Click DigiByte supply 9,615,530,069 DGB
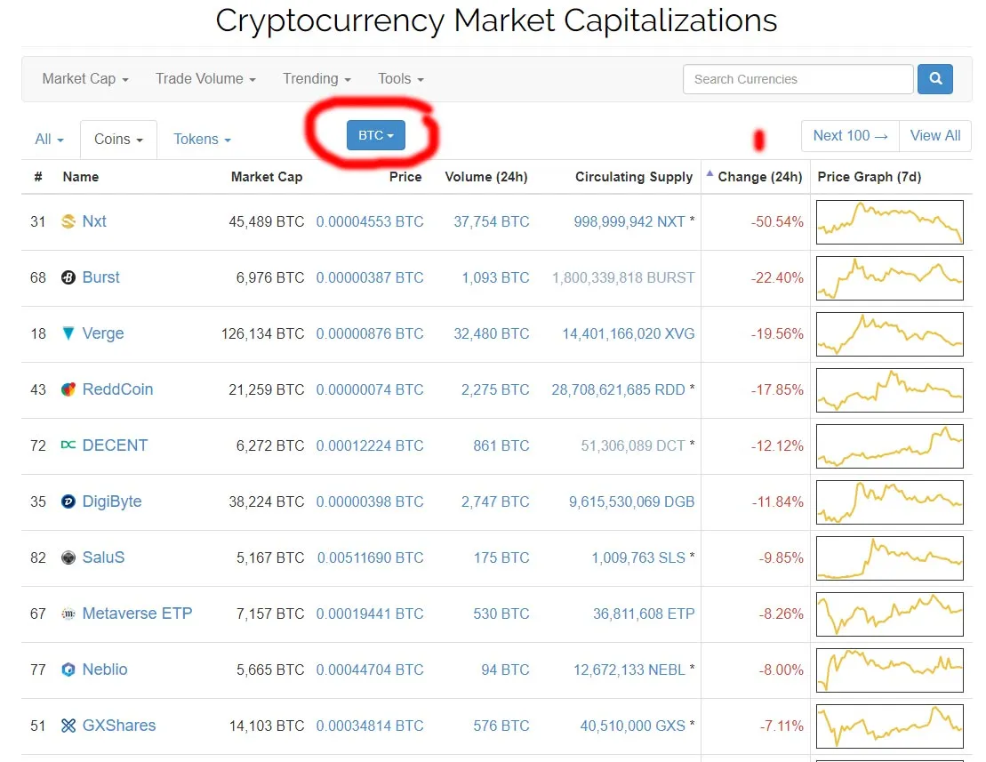The image size is (986, 762). 632,501
